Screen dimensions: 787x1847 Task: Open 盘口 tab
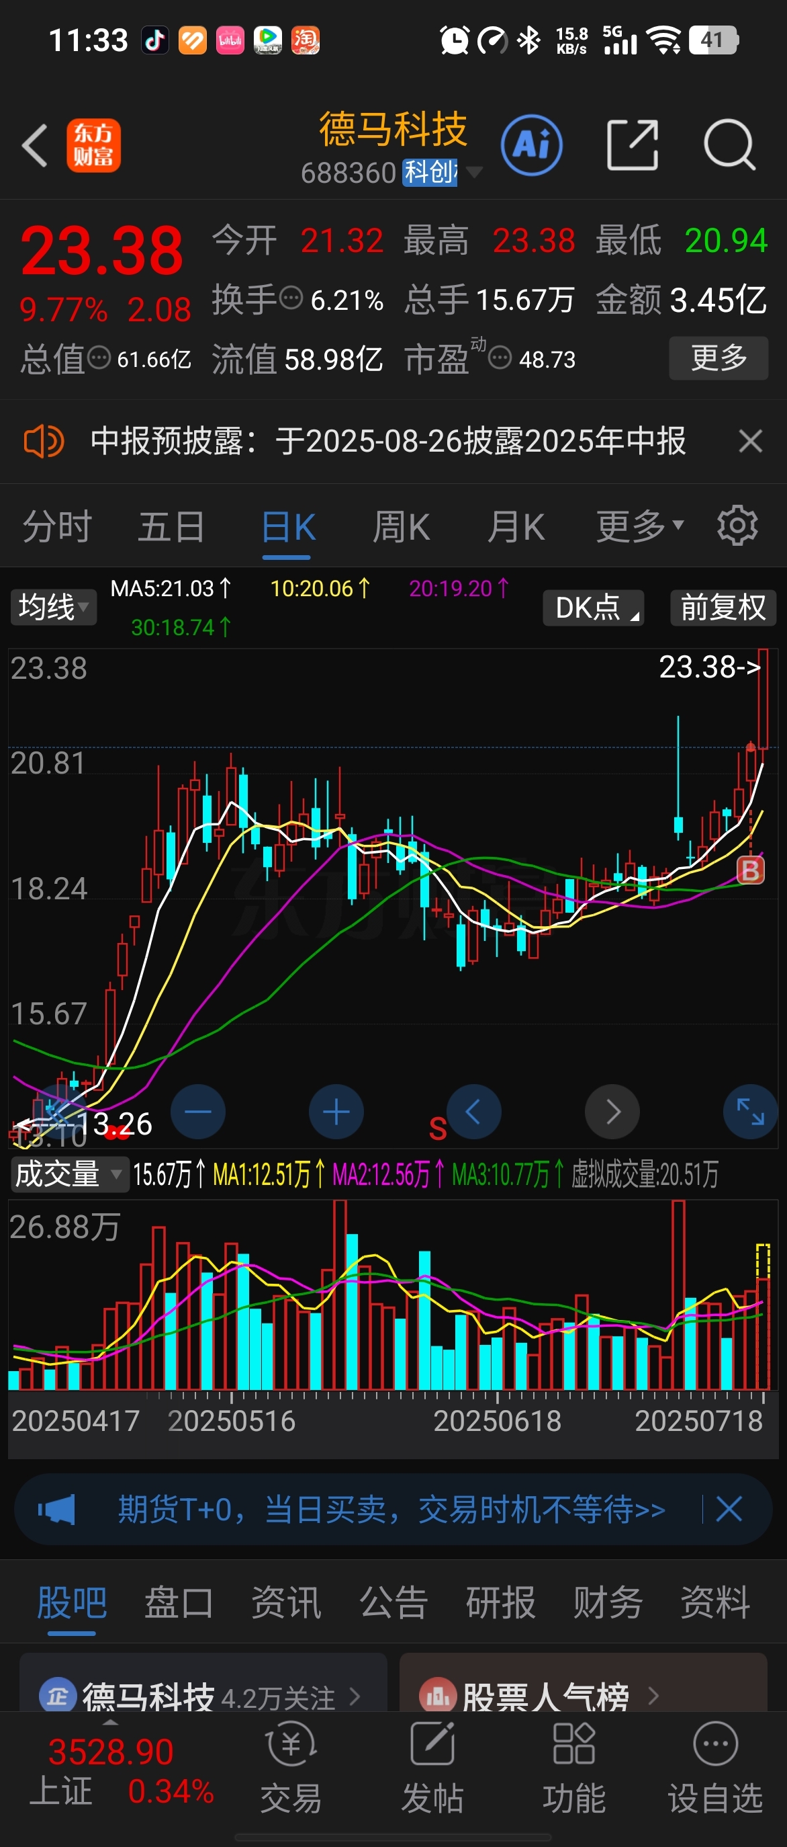point(179,1602)
